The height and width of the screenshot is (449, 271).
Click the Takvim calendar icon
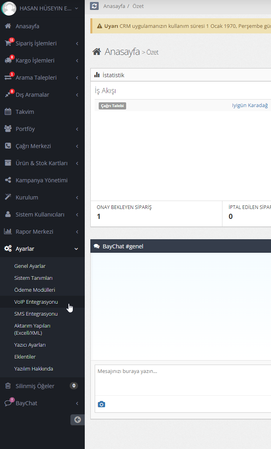(8, 112)
